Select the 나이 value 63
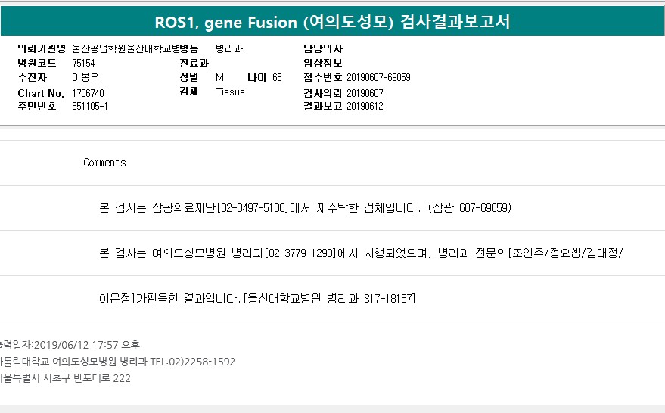The image size is (665, 413). pyautogui.click(x=277, y=78)
